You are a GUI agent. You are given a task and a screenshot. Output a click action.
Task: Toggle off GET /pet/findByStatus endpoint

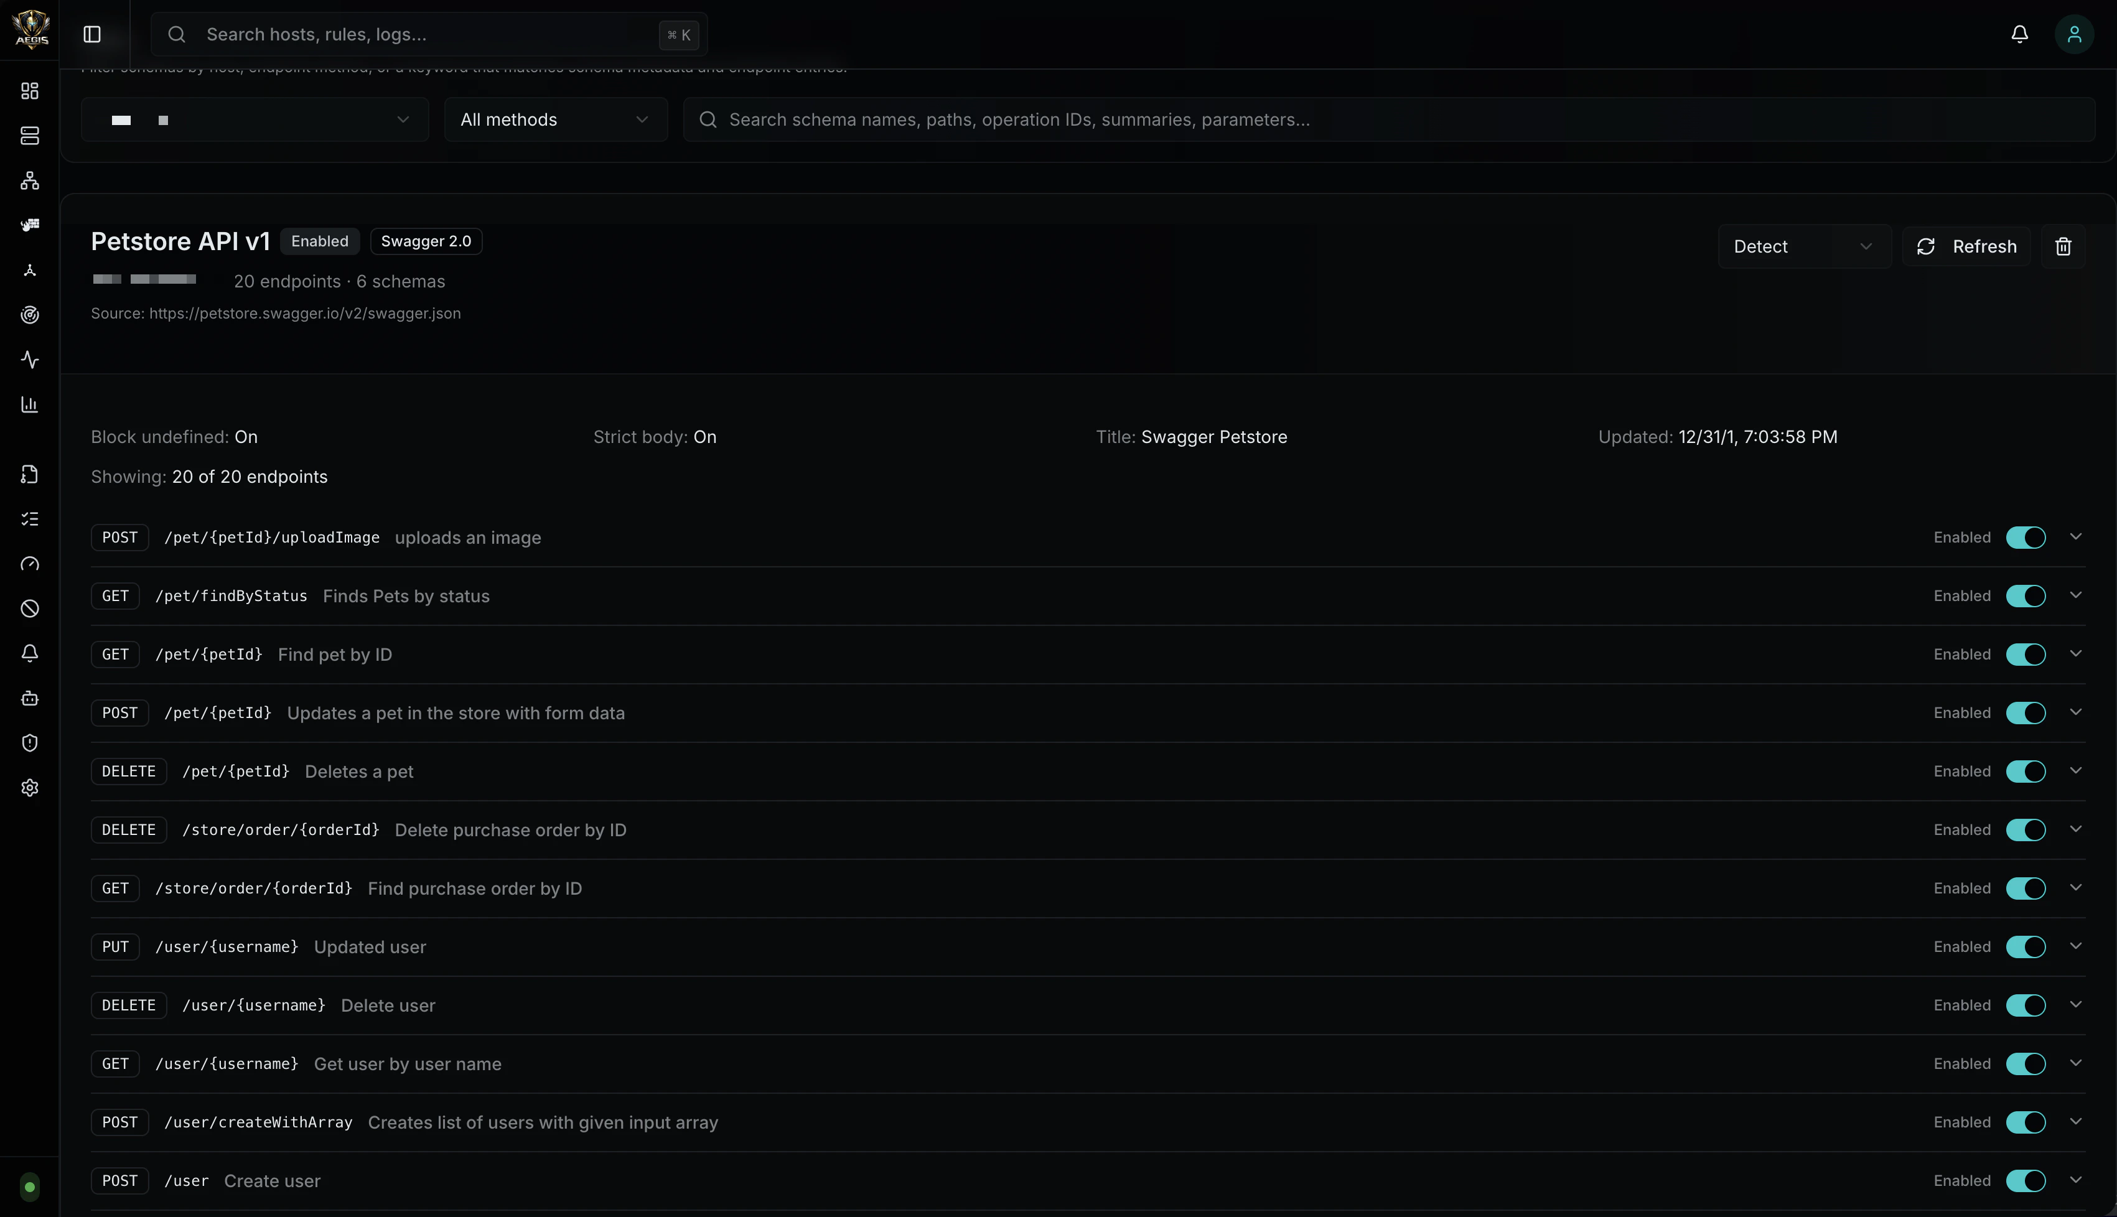2025,596
